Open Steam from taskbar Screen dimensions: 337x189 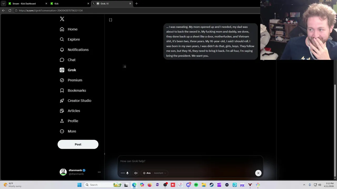[211, 185]
